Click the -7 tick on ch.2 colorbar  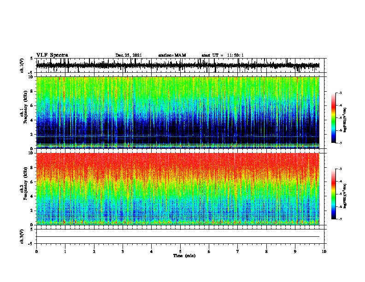[x=340, y=219]
